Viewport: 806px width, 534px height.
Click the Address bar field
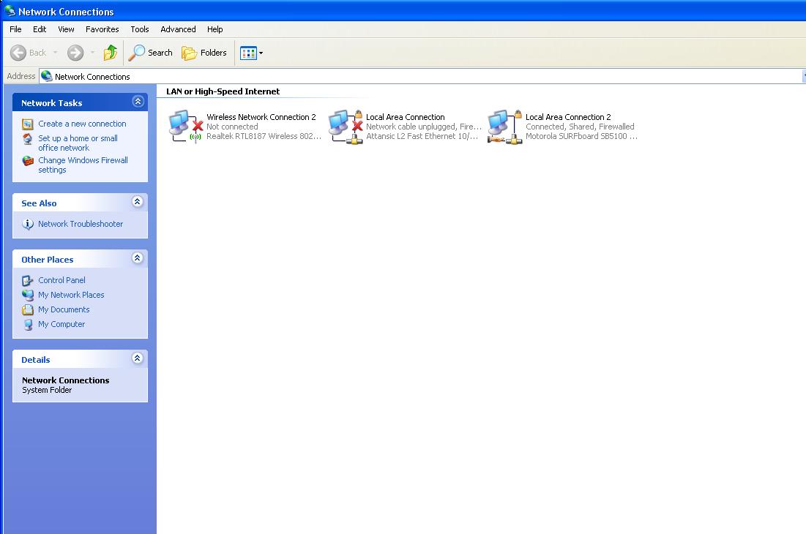pyautogui.click(x=425, y=76)
